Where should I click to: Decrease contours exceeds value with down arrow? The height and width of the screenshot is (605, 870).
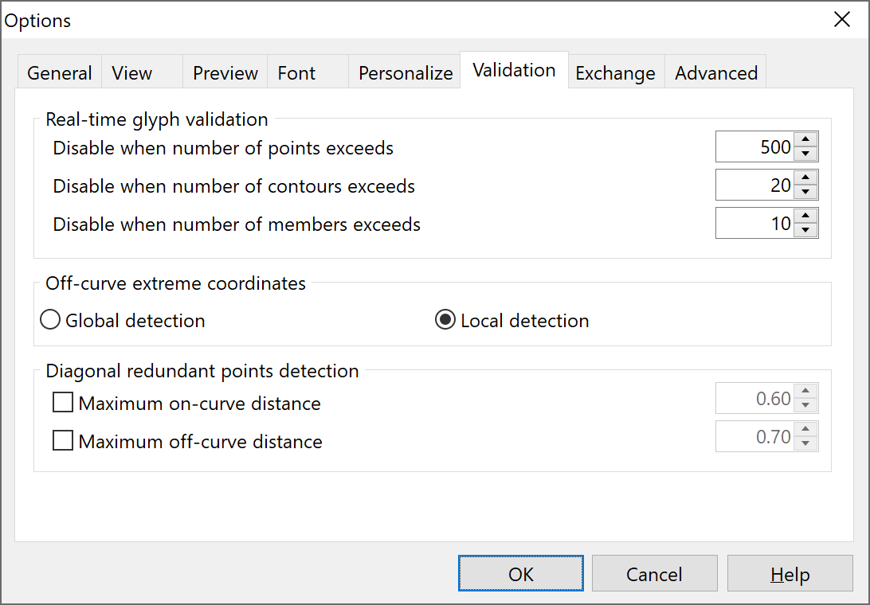coord(805,192)
